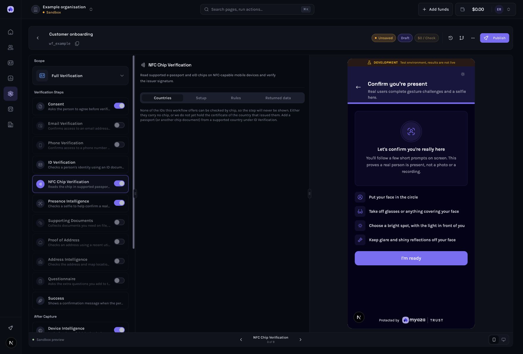523x354 pixels.
Task: Open the home icon in left sidebar
Action: click(x=10, y=32)
